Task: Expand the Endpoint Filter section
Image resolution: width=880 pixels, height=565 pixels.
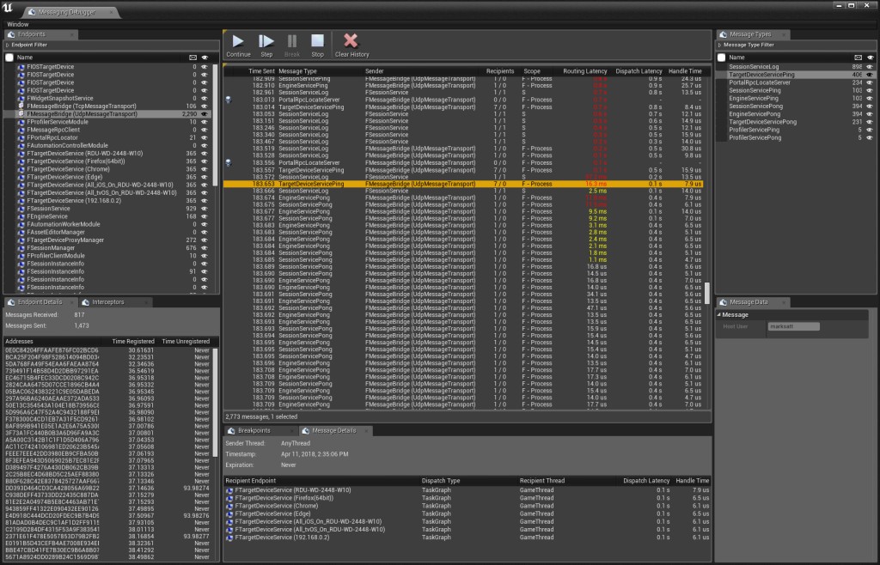Action: click(x=7, y=45)
